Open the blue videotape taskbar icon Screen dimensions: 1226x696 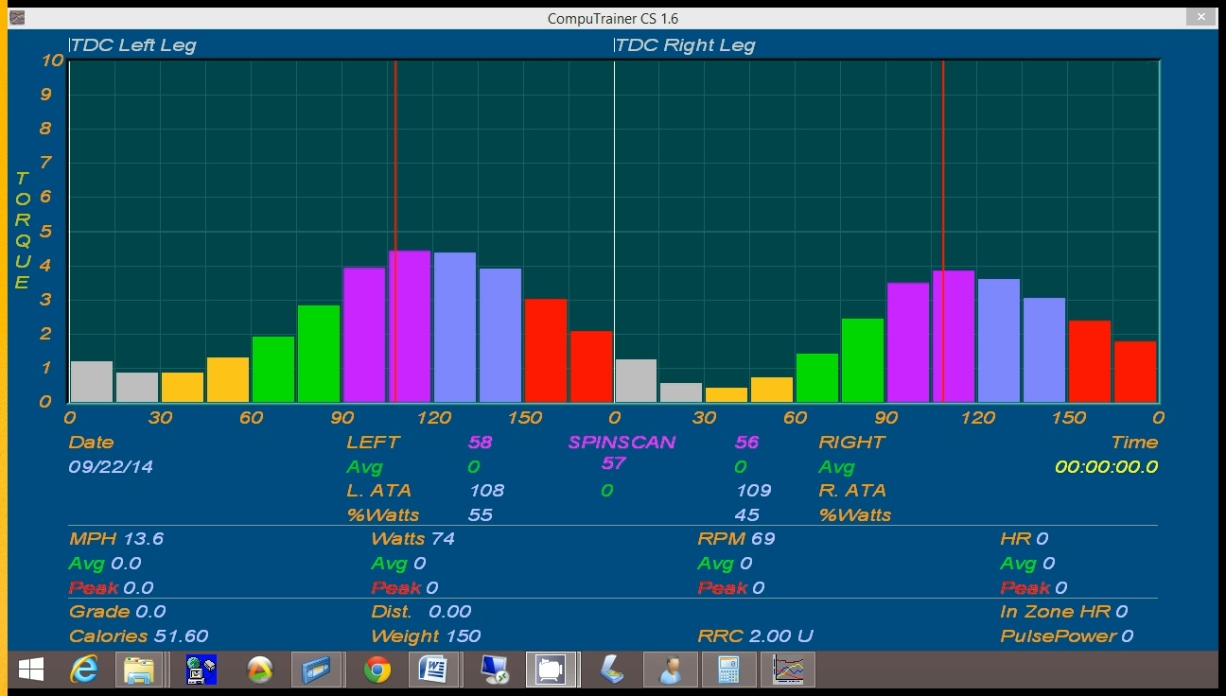click(x=315, y=670)
